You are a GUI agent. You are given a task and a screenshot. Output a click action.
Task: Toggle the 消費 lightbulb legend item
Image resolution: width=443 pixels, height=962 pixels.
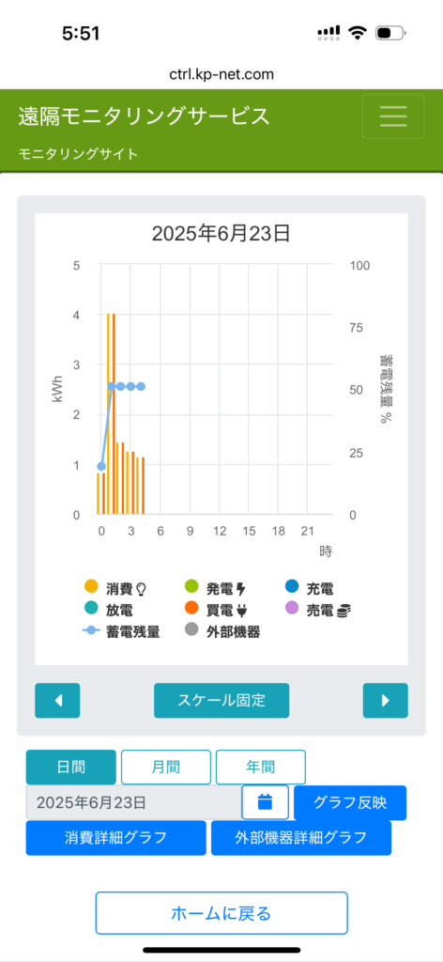pyautogui.click(x=116, y=589)
